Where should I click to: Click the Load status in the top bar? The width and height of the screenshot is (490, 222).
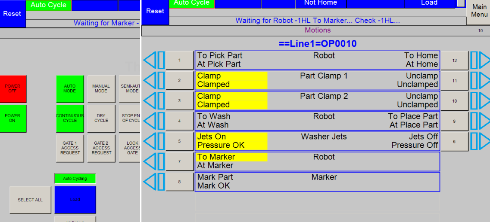click(x=429, y=3)
